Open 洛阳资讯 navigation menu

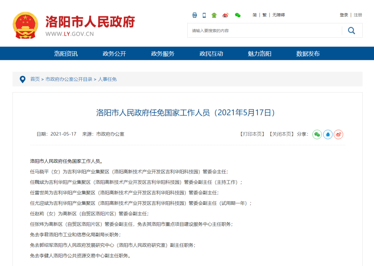pyautogui.click(x=66, y=54)
